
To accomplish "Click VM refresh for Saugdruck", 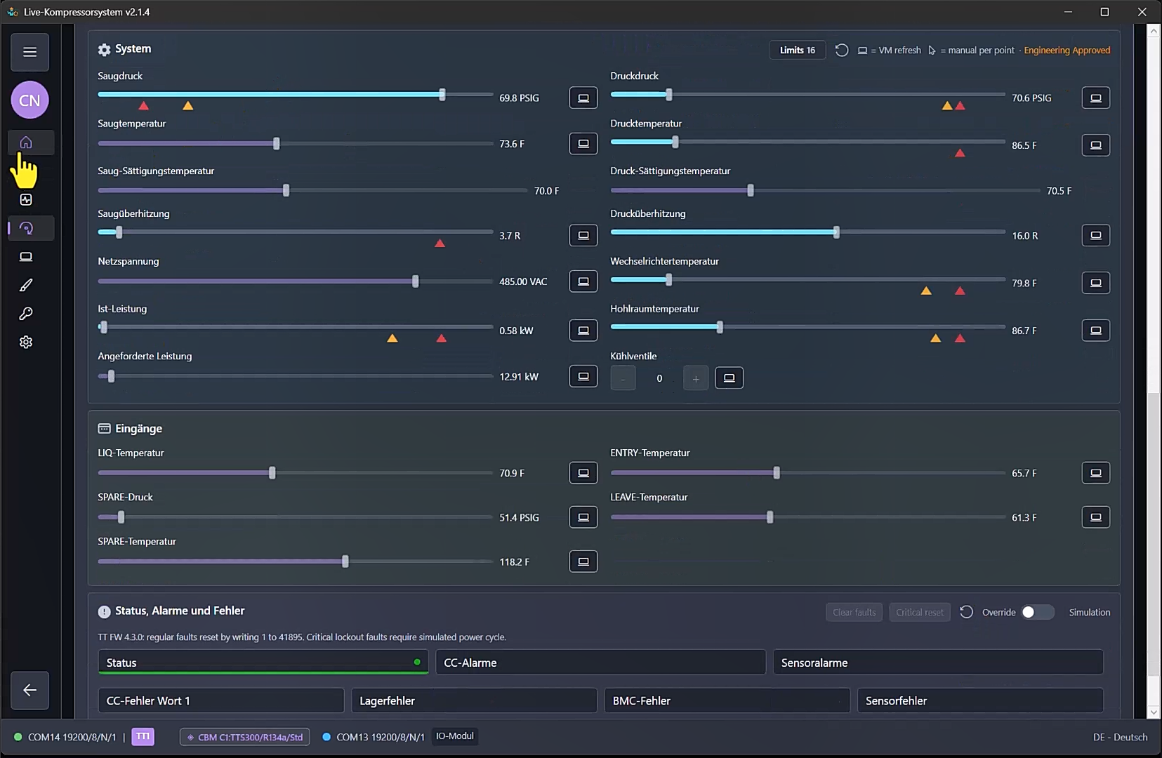I will (583, 98).
